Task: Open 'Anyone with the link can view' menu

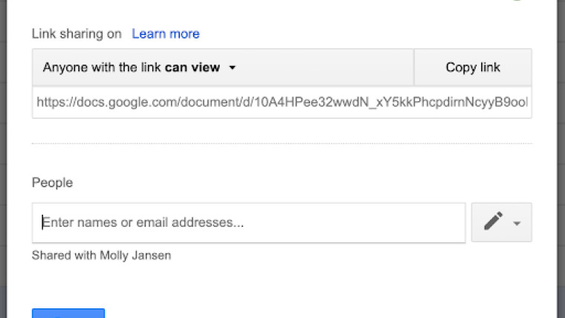Action: [x=223, y=68]
